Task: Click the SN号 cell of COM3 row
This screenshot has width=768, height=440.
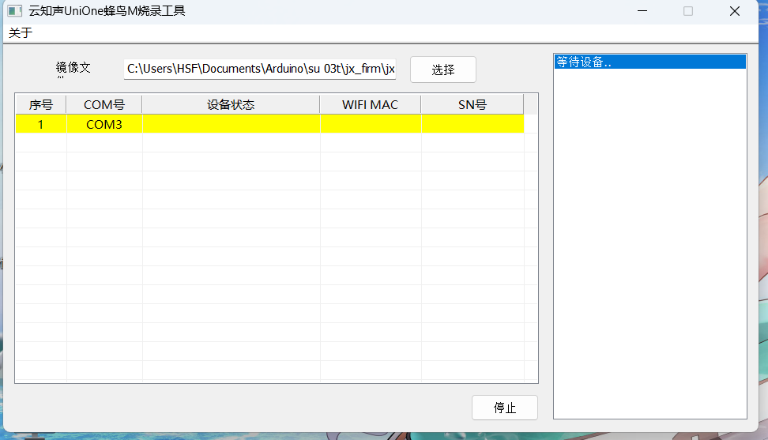Action: (472, 124)
